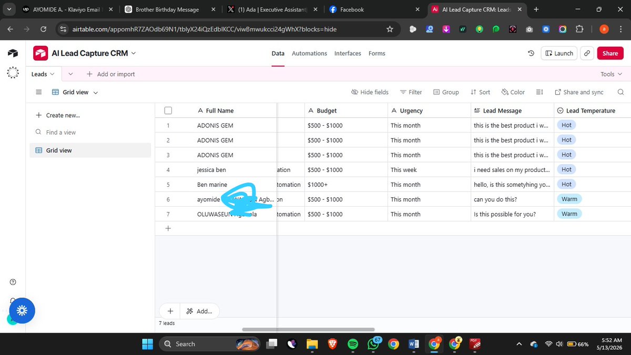Show hidden system tray icons
This screenshot has height=355, width=631.
519,344
